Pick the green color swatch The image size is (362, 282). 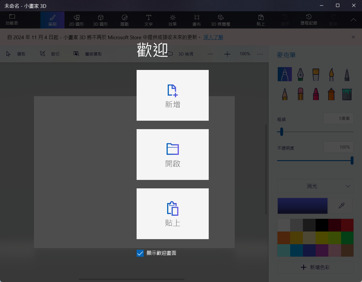tap(347, 238)
